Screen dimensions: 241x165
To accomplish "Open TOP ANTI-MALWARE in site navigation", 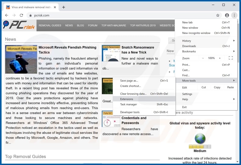I will 113,25.
